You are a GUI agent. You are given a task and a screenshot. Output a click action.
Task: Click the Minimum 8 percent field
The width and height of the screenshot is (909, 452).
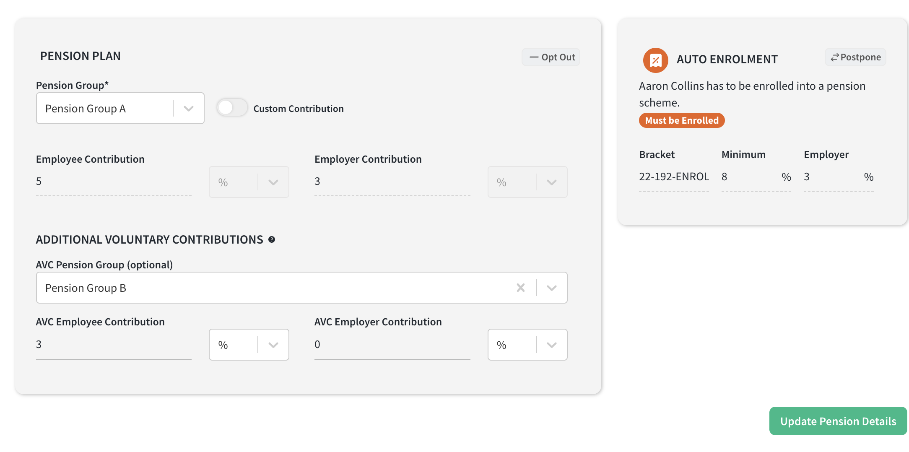coord(756,177)
